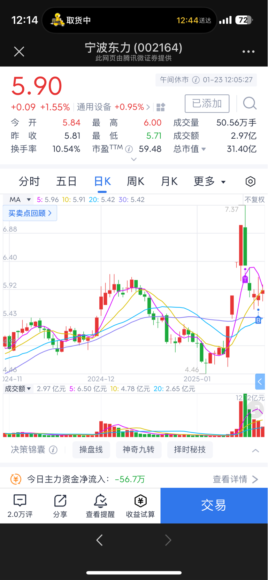
Task: Tap the 市盈TTM value 59.48
Action: (150, 149)
